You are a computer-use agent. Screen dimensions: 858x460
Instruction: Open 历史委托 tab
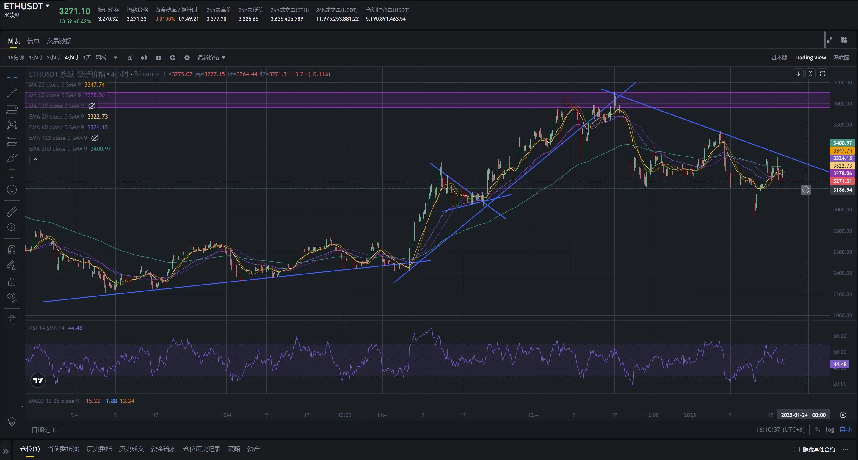pyautogui.click(x=99, y=449)
